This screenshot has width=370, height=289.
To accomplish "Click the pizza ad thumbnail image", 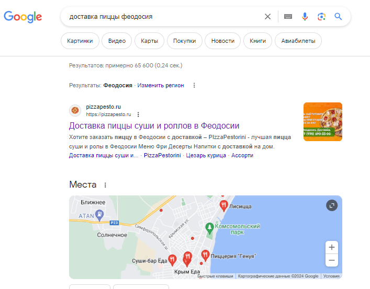I will (x=323, y=122).
